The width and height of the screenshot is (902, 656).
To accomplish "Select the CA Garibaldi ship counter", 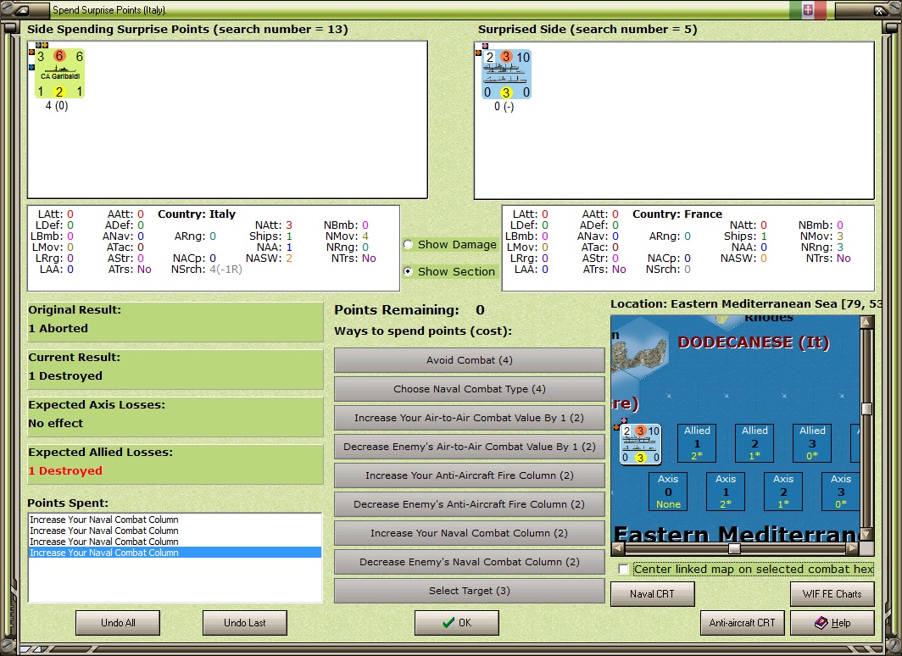I will coord(60,74).
